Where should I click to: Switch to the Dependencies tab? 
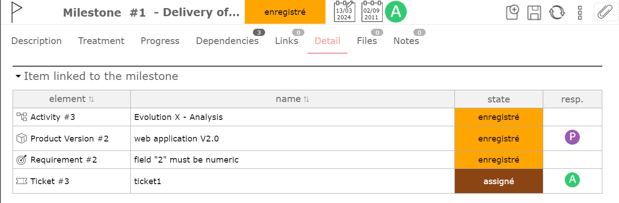click(x=227, y=41)
